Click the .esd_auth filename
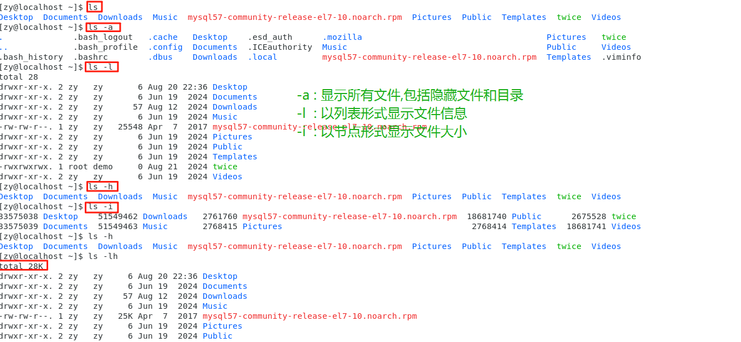The image size is (741, 342). coord(270,37)
